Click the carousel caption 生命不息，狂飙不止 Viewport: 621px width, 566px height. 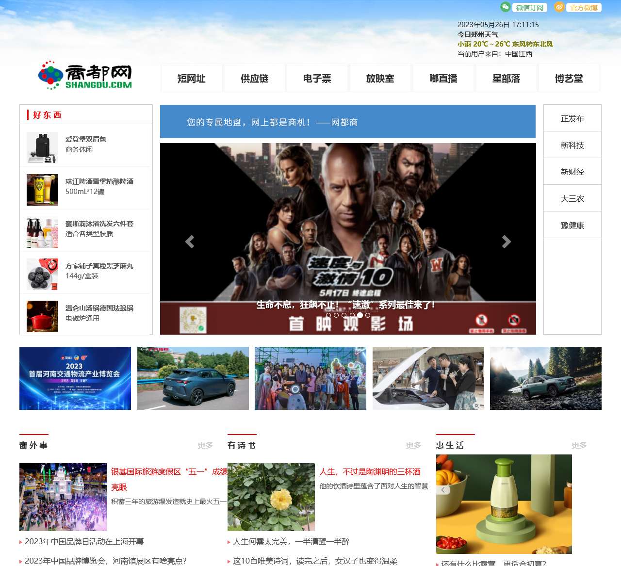pos(346,305)
